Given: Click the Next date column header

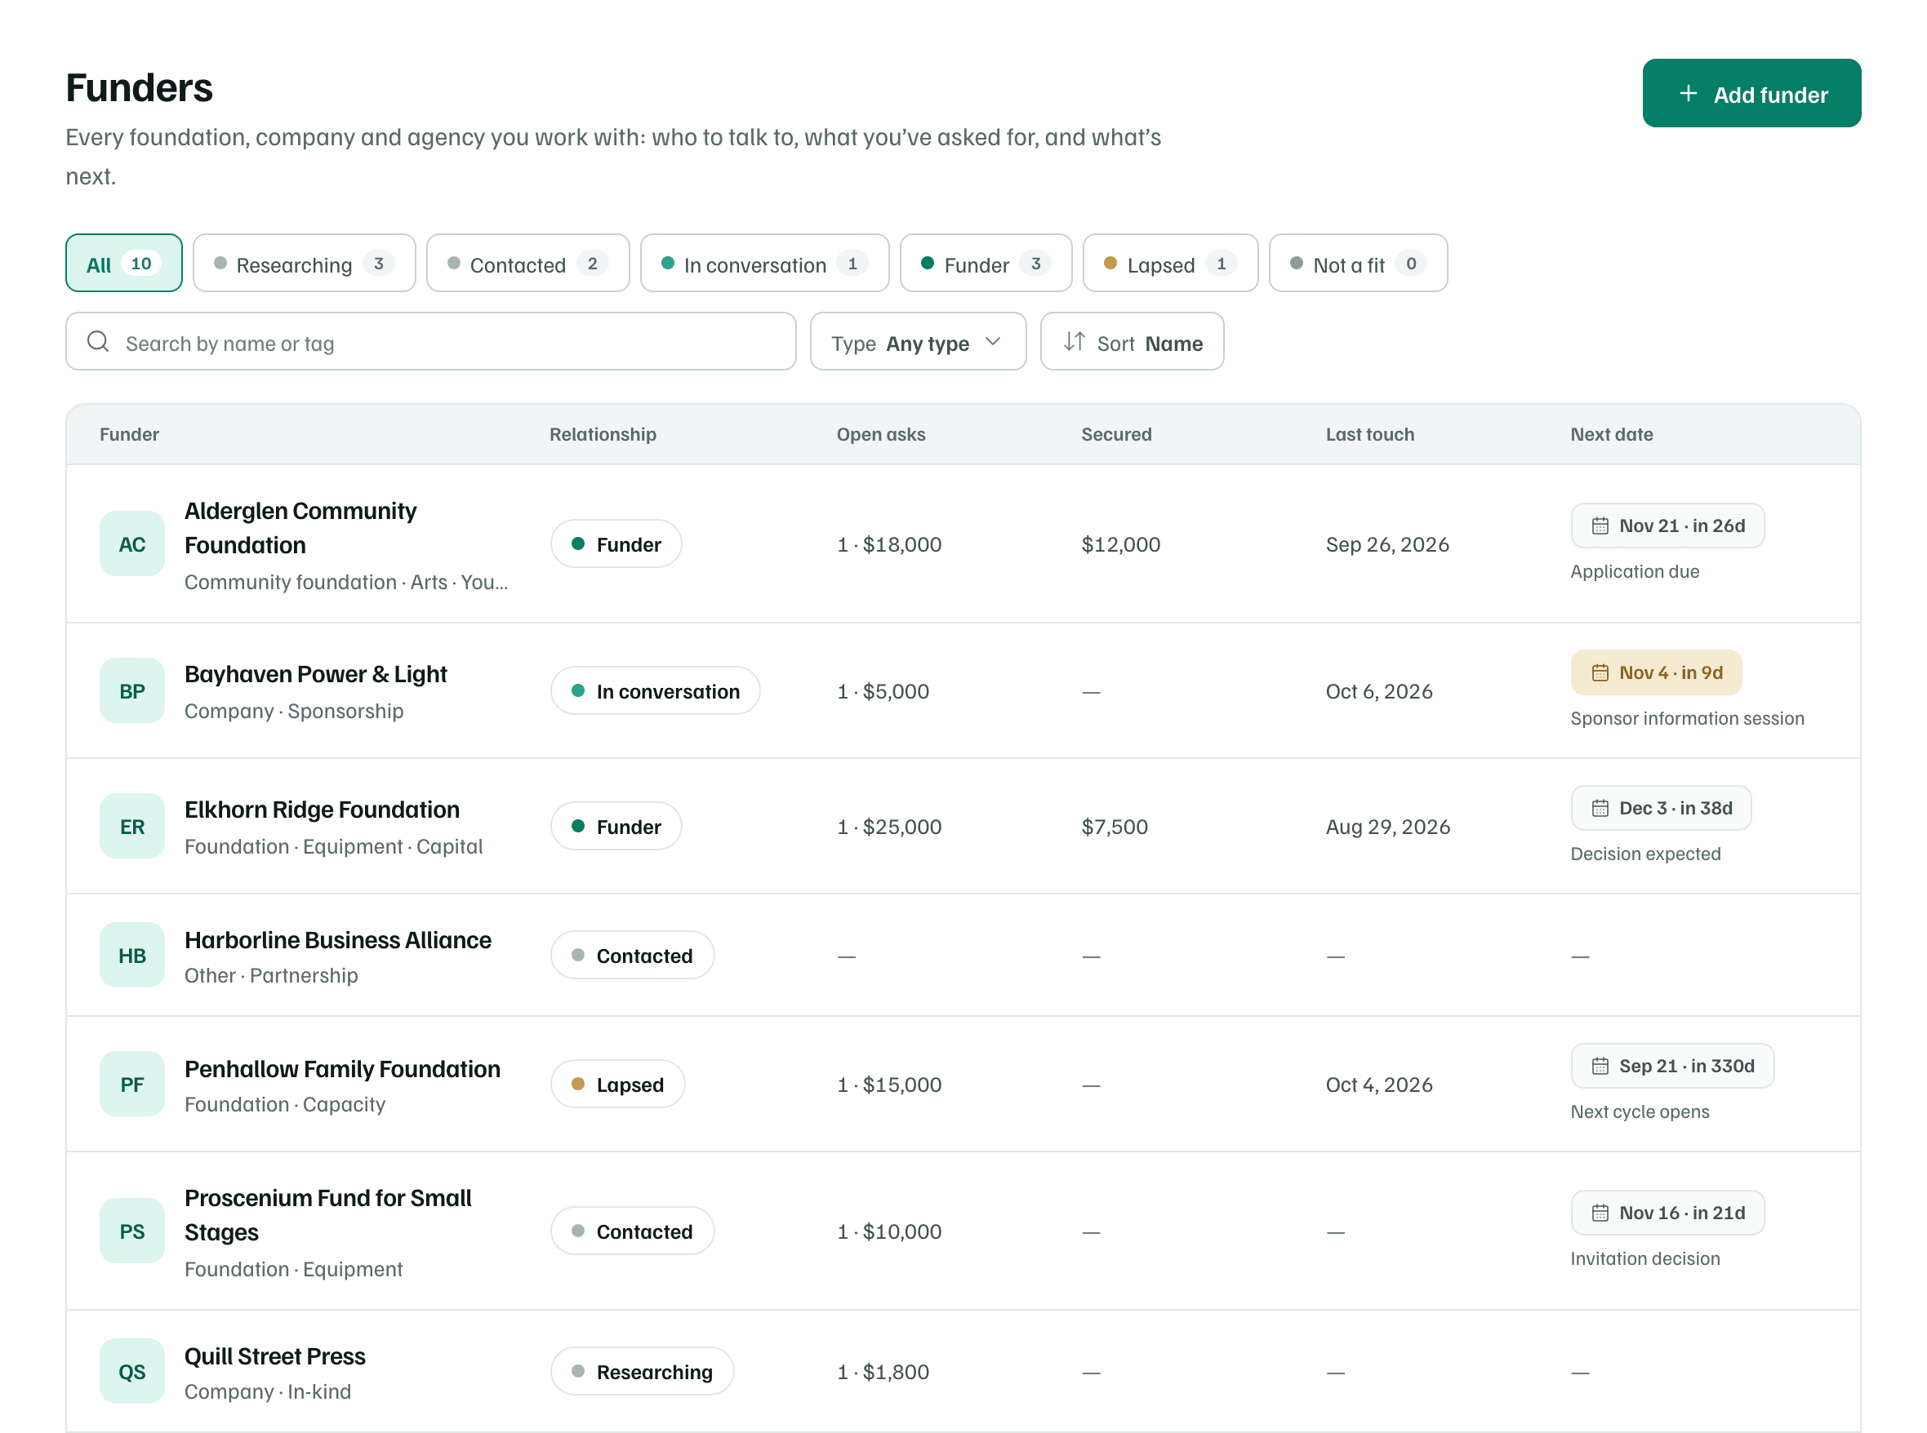Looking at the screenshot, I should tap(1611, 433).
